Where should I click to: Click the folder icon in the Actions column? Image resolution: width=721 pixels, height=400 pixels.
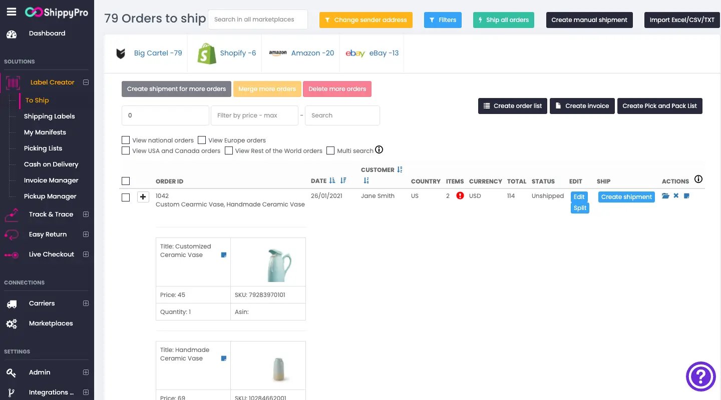pos(665,196)
